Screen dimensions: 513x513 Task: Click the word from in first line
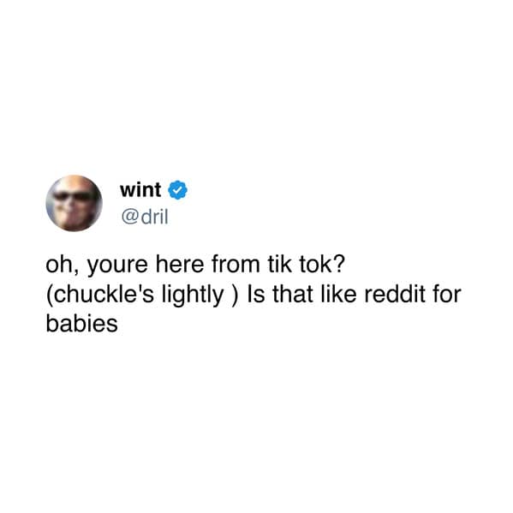coord(236,265)
